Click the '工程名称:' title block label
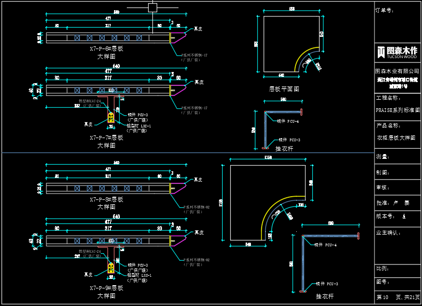 388,98
